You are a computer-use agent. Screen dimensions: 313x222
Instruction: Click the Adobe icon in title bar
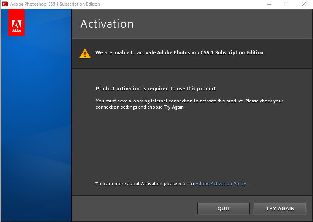(x=5, y=4)
